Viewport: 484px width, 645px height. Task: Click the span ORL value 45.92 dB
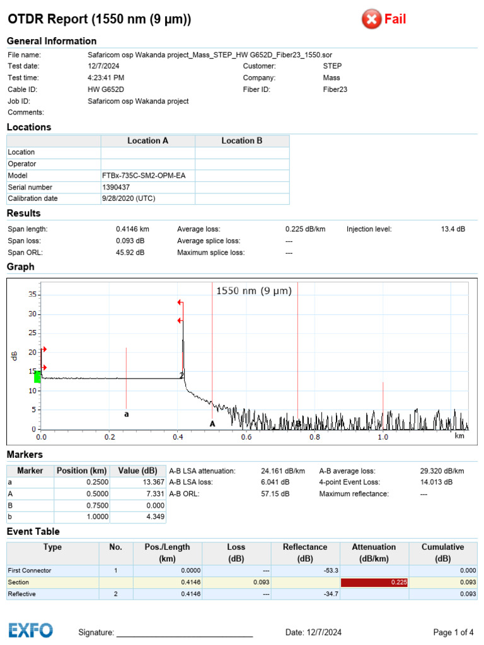tap(130, 253)
